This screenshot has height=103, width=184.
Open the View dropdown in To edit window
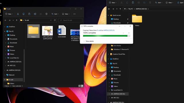click(66, 14)
